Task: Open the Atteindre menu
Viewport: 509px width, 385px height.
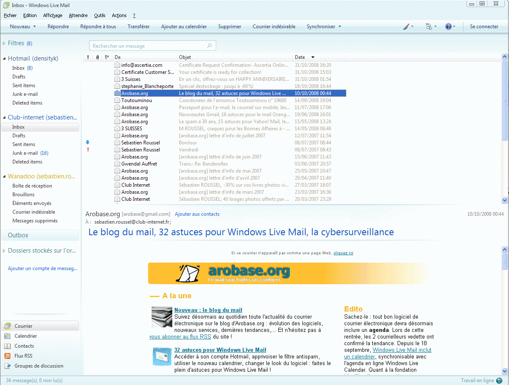Action: click(78, 15)
